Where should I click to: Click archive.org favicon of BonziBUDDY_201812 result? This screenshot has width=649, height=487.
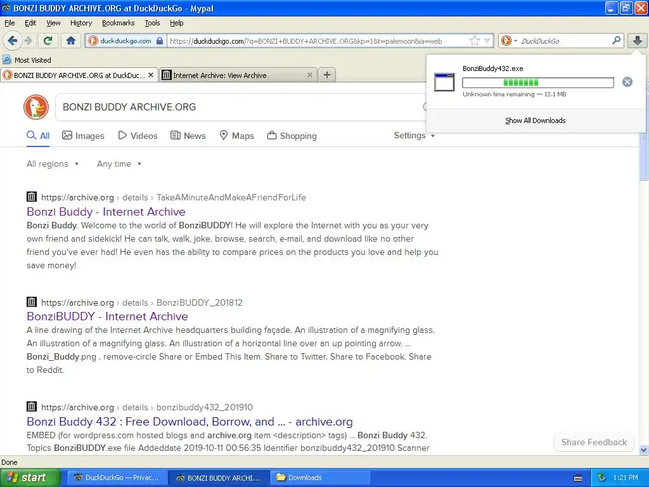pos(32,302)
